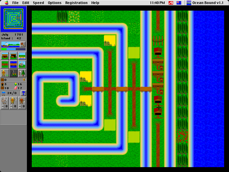Click the red ATI menu bar icon
Screen dimensions: 229x172
(171, 3)
